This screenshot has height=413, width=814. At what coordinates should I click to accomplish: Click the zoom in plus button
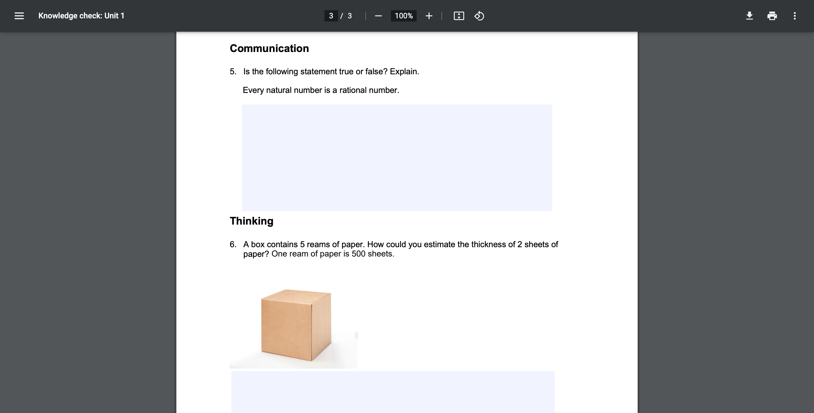[429, 16]
